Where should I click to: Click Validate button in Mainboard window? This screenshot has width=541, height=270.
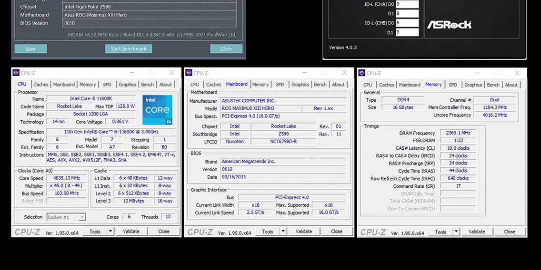pyautogui.click(x=304, y=231)
